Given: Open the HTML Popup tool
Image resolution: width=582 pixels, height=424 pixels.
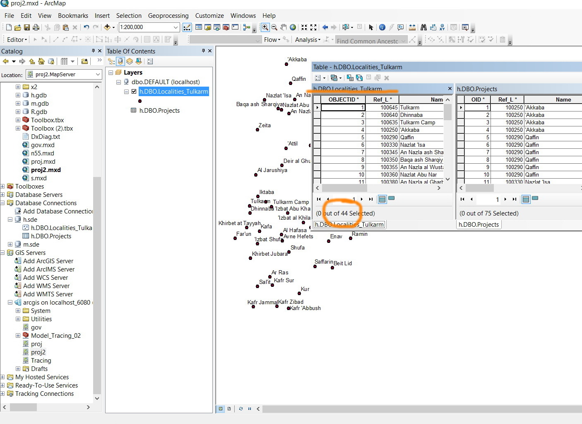Looking at the screenshot, I should coord(400,27).
